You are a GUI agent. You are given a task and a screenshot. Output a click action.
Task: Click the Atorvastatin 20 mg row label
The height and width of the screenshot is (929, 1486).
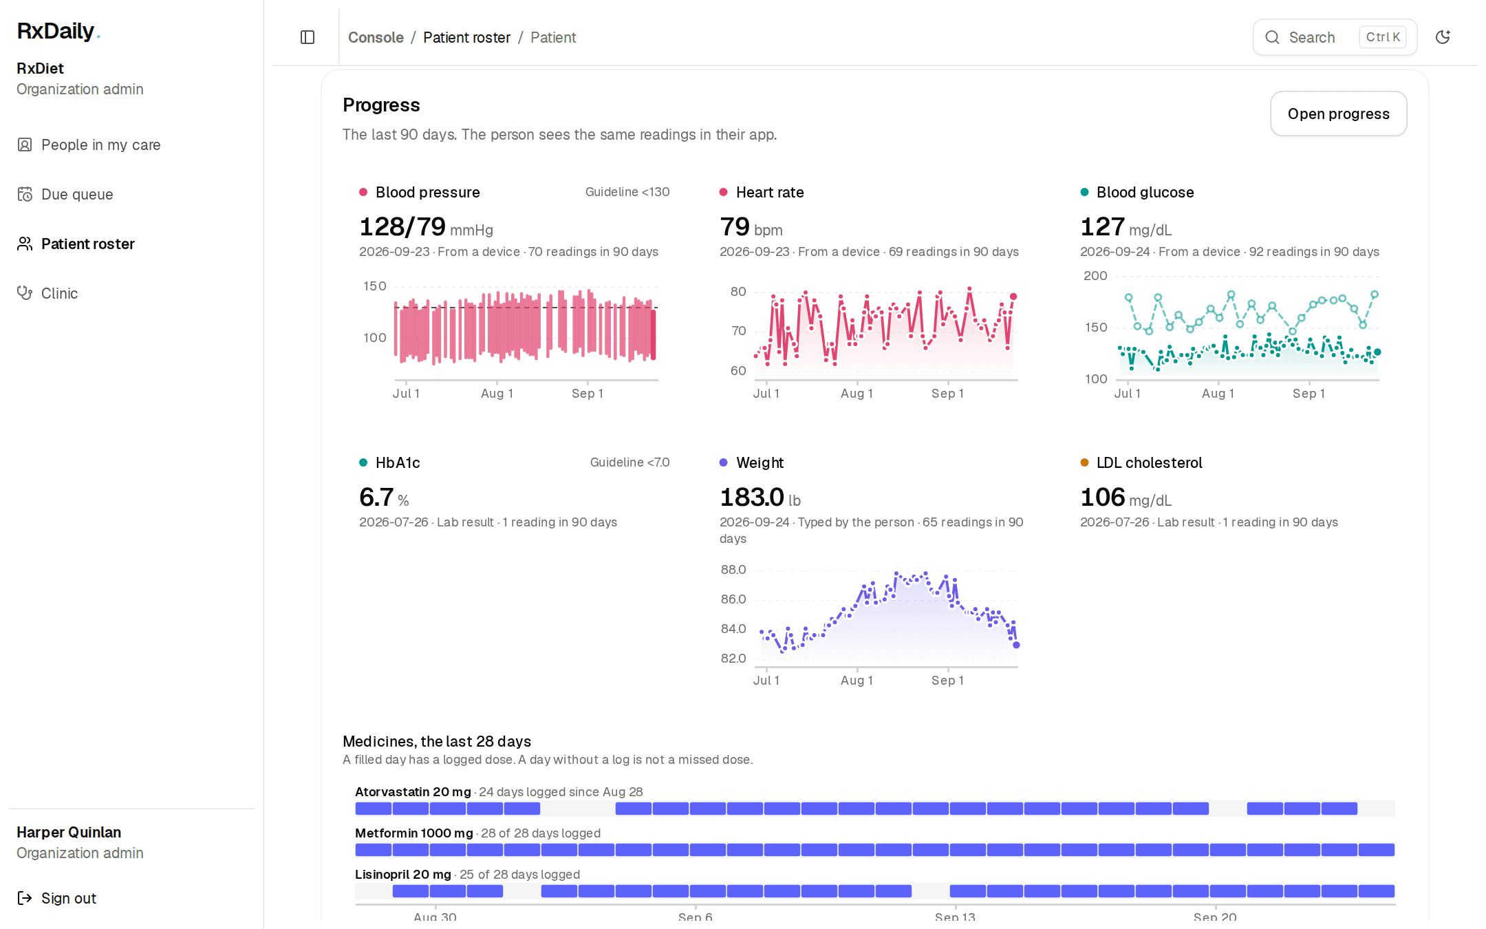tap(413, 792)
